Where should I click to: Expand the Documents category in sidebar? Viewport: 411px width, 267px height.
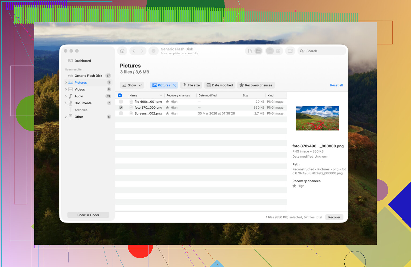tap(66, 103)
